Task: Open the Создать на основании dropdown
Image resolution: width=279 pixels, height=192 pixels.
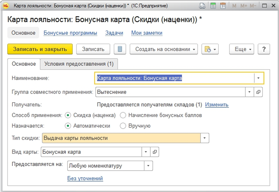Action: point(165,49)
